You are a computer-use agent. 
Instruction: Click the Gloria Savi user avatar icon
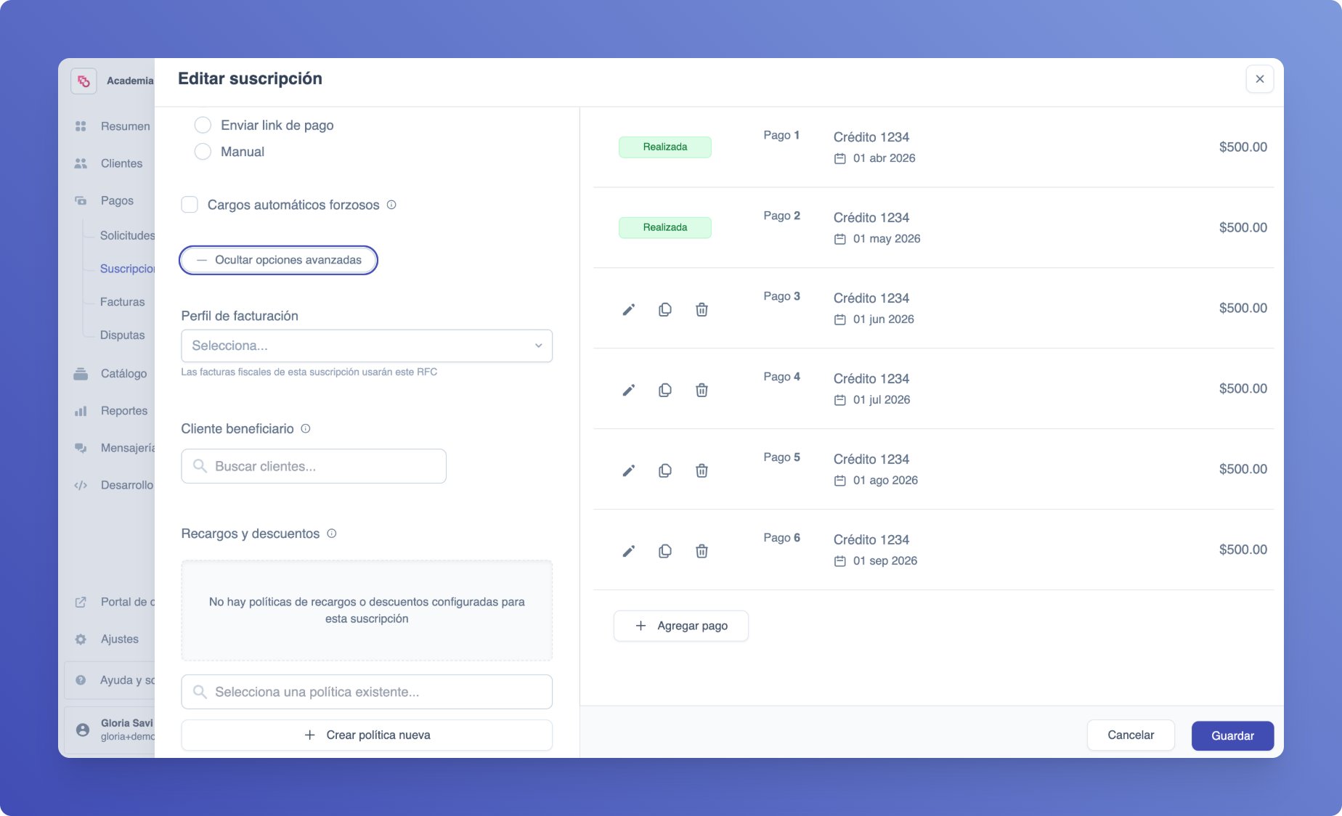83,730
